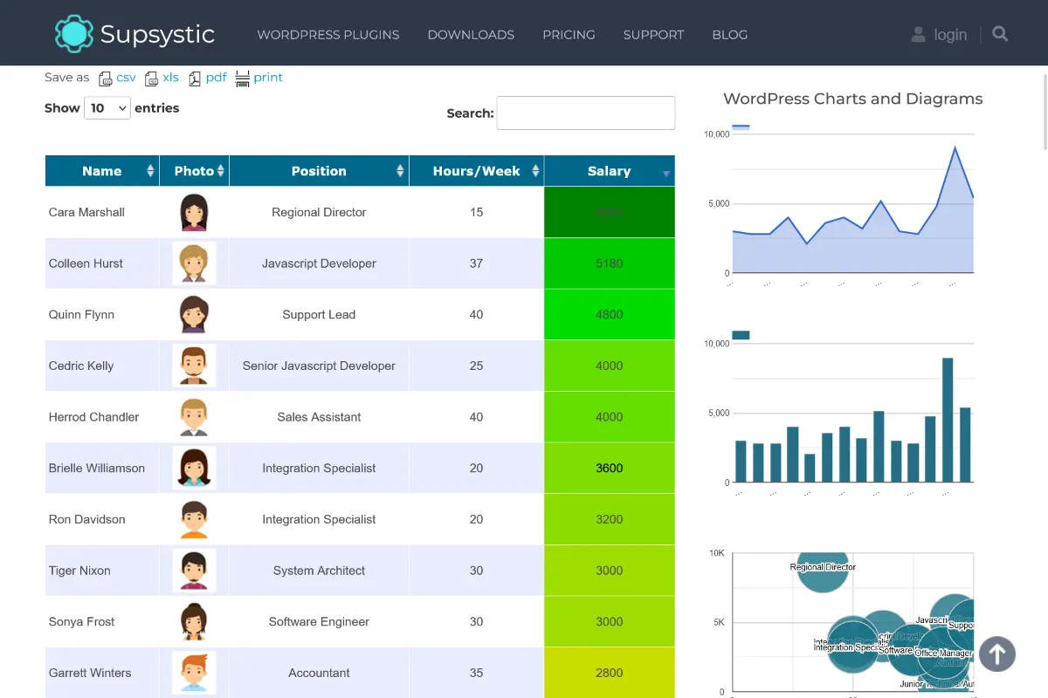Click Cara Marshall's avatar photo
The width and height of the screenshot is (1048, 698).
click(x=194, y=212)
